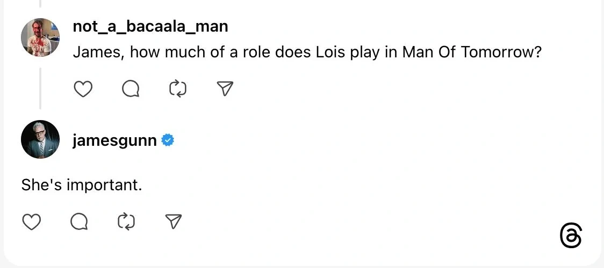The image size is (604, 268).
Task: Click the thread line below not_a_bacaala_man's avatar
Action: 40,88
